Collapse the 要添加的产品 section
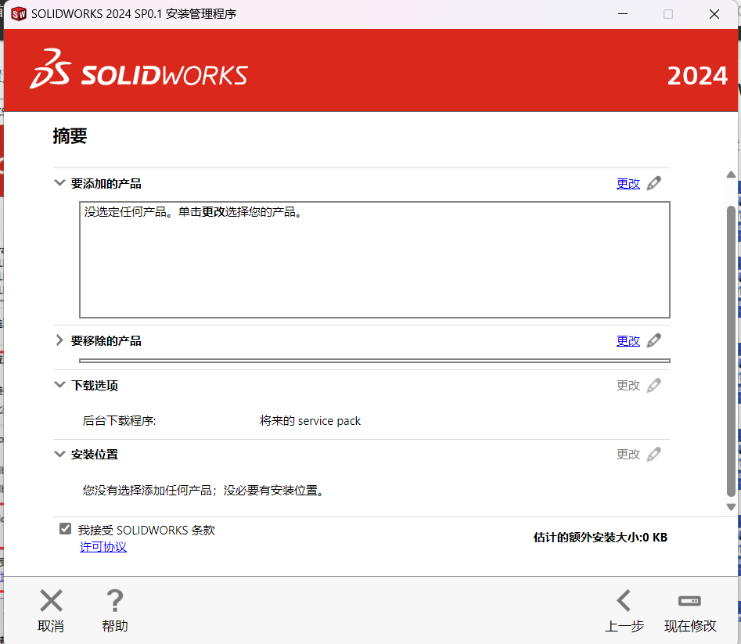Viewport: 741px width, 644px height. tap(59, 182)
